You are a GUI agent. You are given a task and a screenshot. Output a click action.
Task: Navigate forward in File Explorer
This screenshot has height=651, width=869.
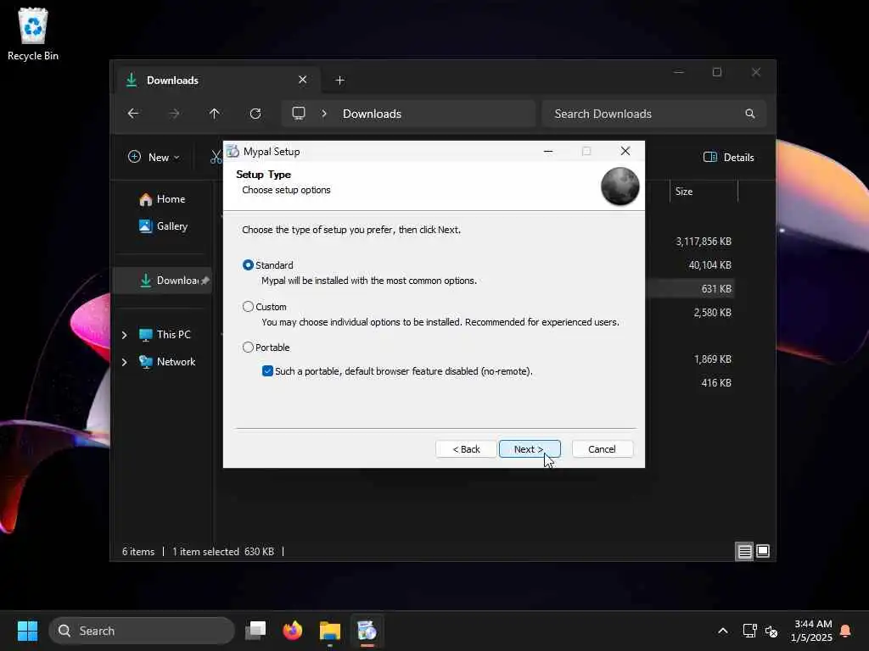(x=174, y=114)
